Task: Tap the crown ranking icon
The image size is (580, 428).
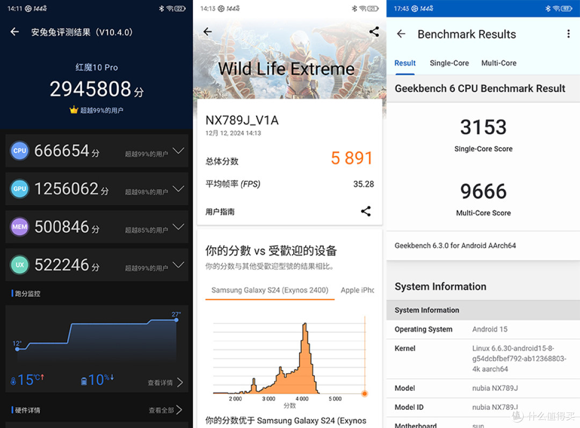Action: pyautogui.click(x=74, y=110)
